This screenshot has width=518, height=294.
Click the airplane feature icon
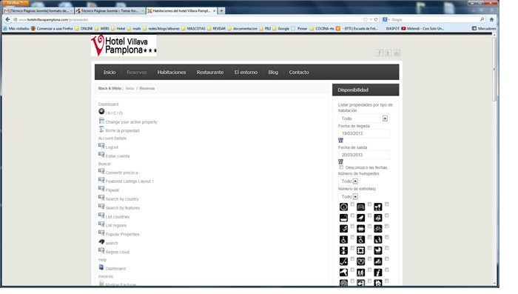(x=361, y=218)
